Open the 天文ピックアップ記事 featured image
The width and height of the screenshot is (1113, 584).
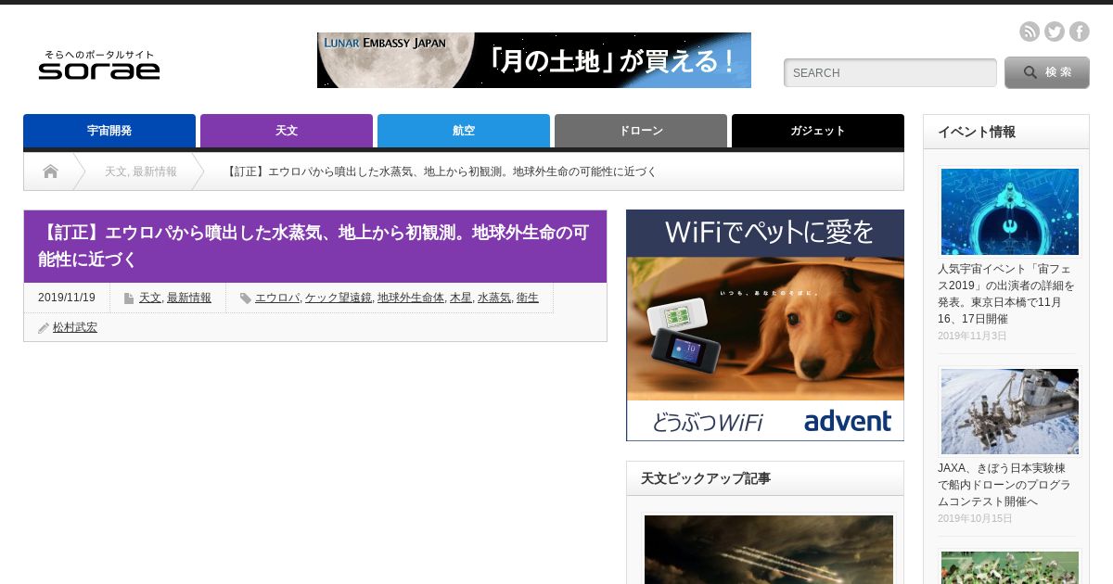coord(769,549)
